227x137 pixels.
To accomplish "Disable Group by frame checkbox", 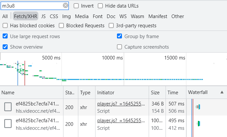I will (120, 36).
